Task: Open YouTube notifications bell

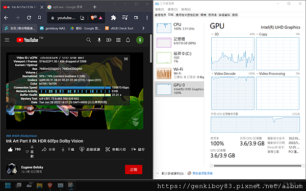Action: 128,40
